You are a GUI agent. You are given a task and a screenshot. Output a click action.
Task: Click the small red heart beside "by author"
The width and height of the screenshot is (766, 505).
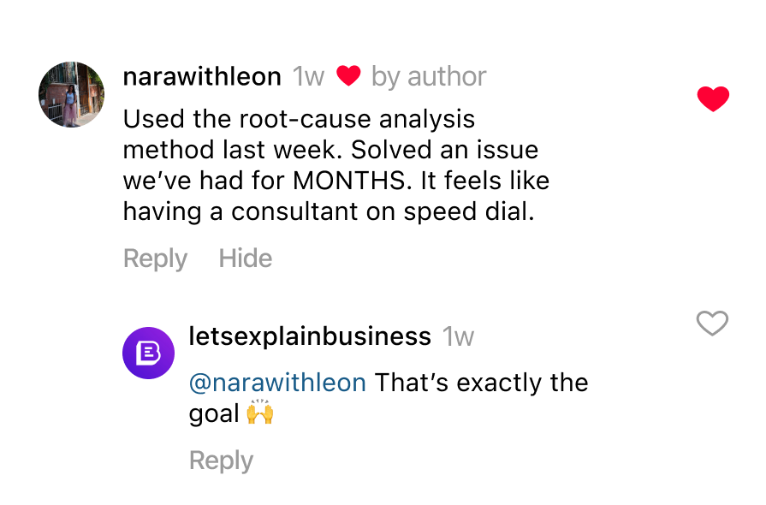[347, 77]
